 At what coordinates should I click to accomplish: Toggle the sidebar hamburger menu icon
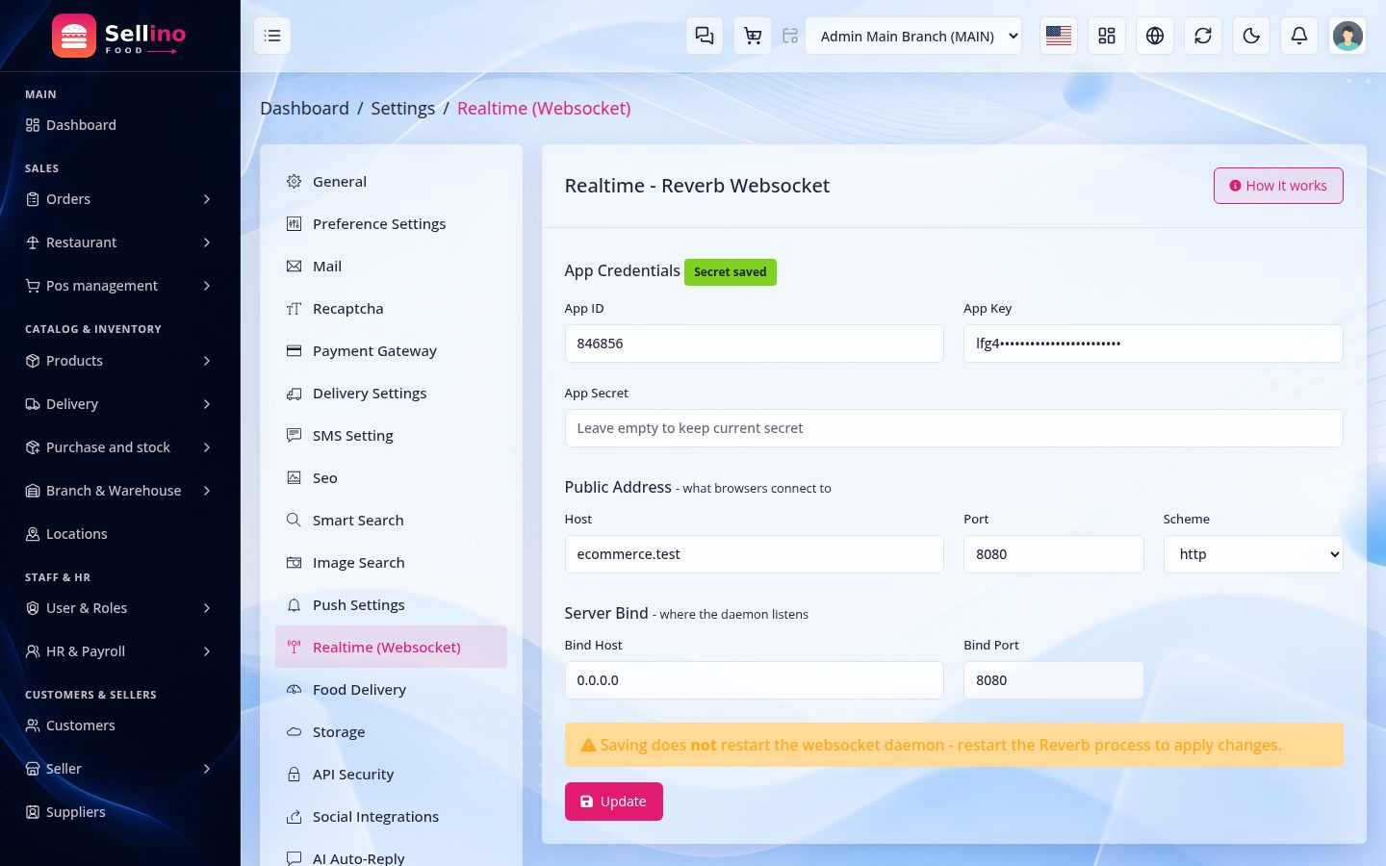tap(272, 36)
